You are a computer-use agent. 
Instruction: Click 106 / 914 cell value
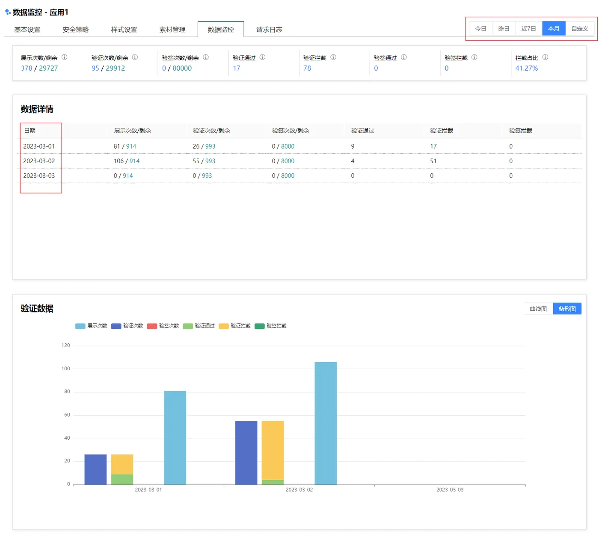[127, 161]
